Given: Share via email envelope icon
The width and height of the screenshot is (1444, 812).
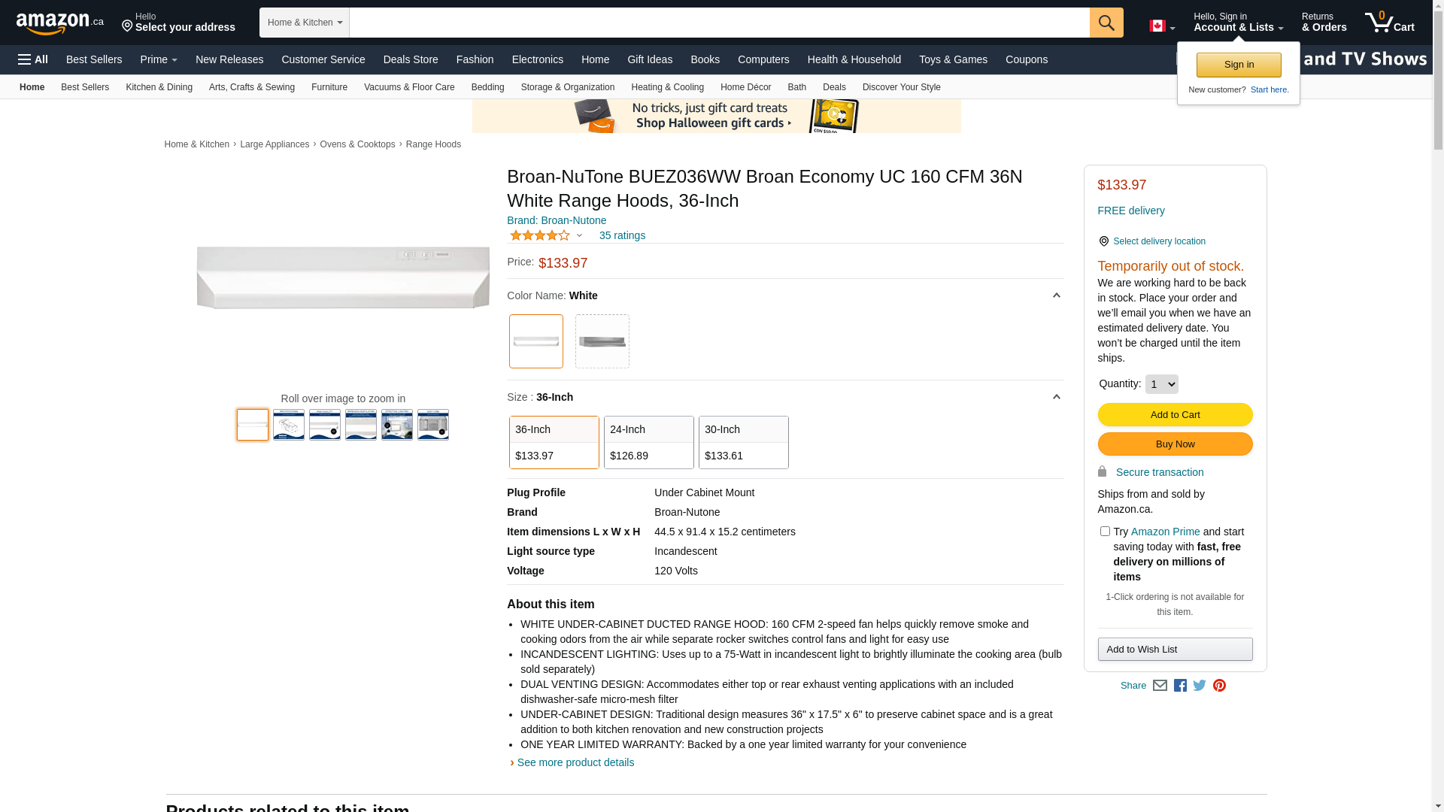Looking at the screenshot, I should 1160,686.
